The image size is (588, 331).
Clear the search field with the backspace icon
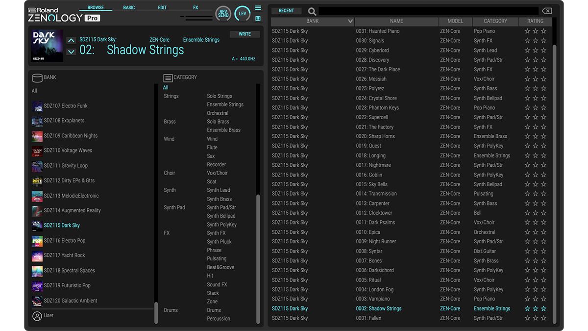pos(546,10)
